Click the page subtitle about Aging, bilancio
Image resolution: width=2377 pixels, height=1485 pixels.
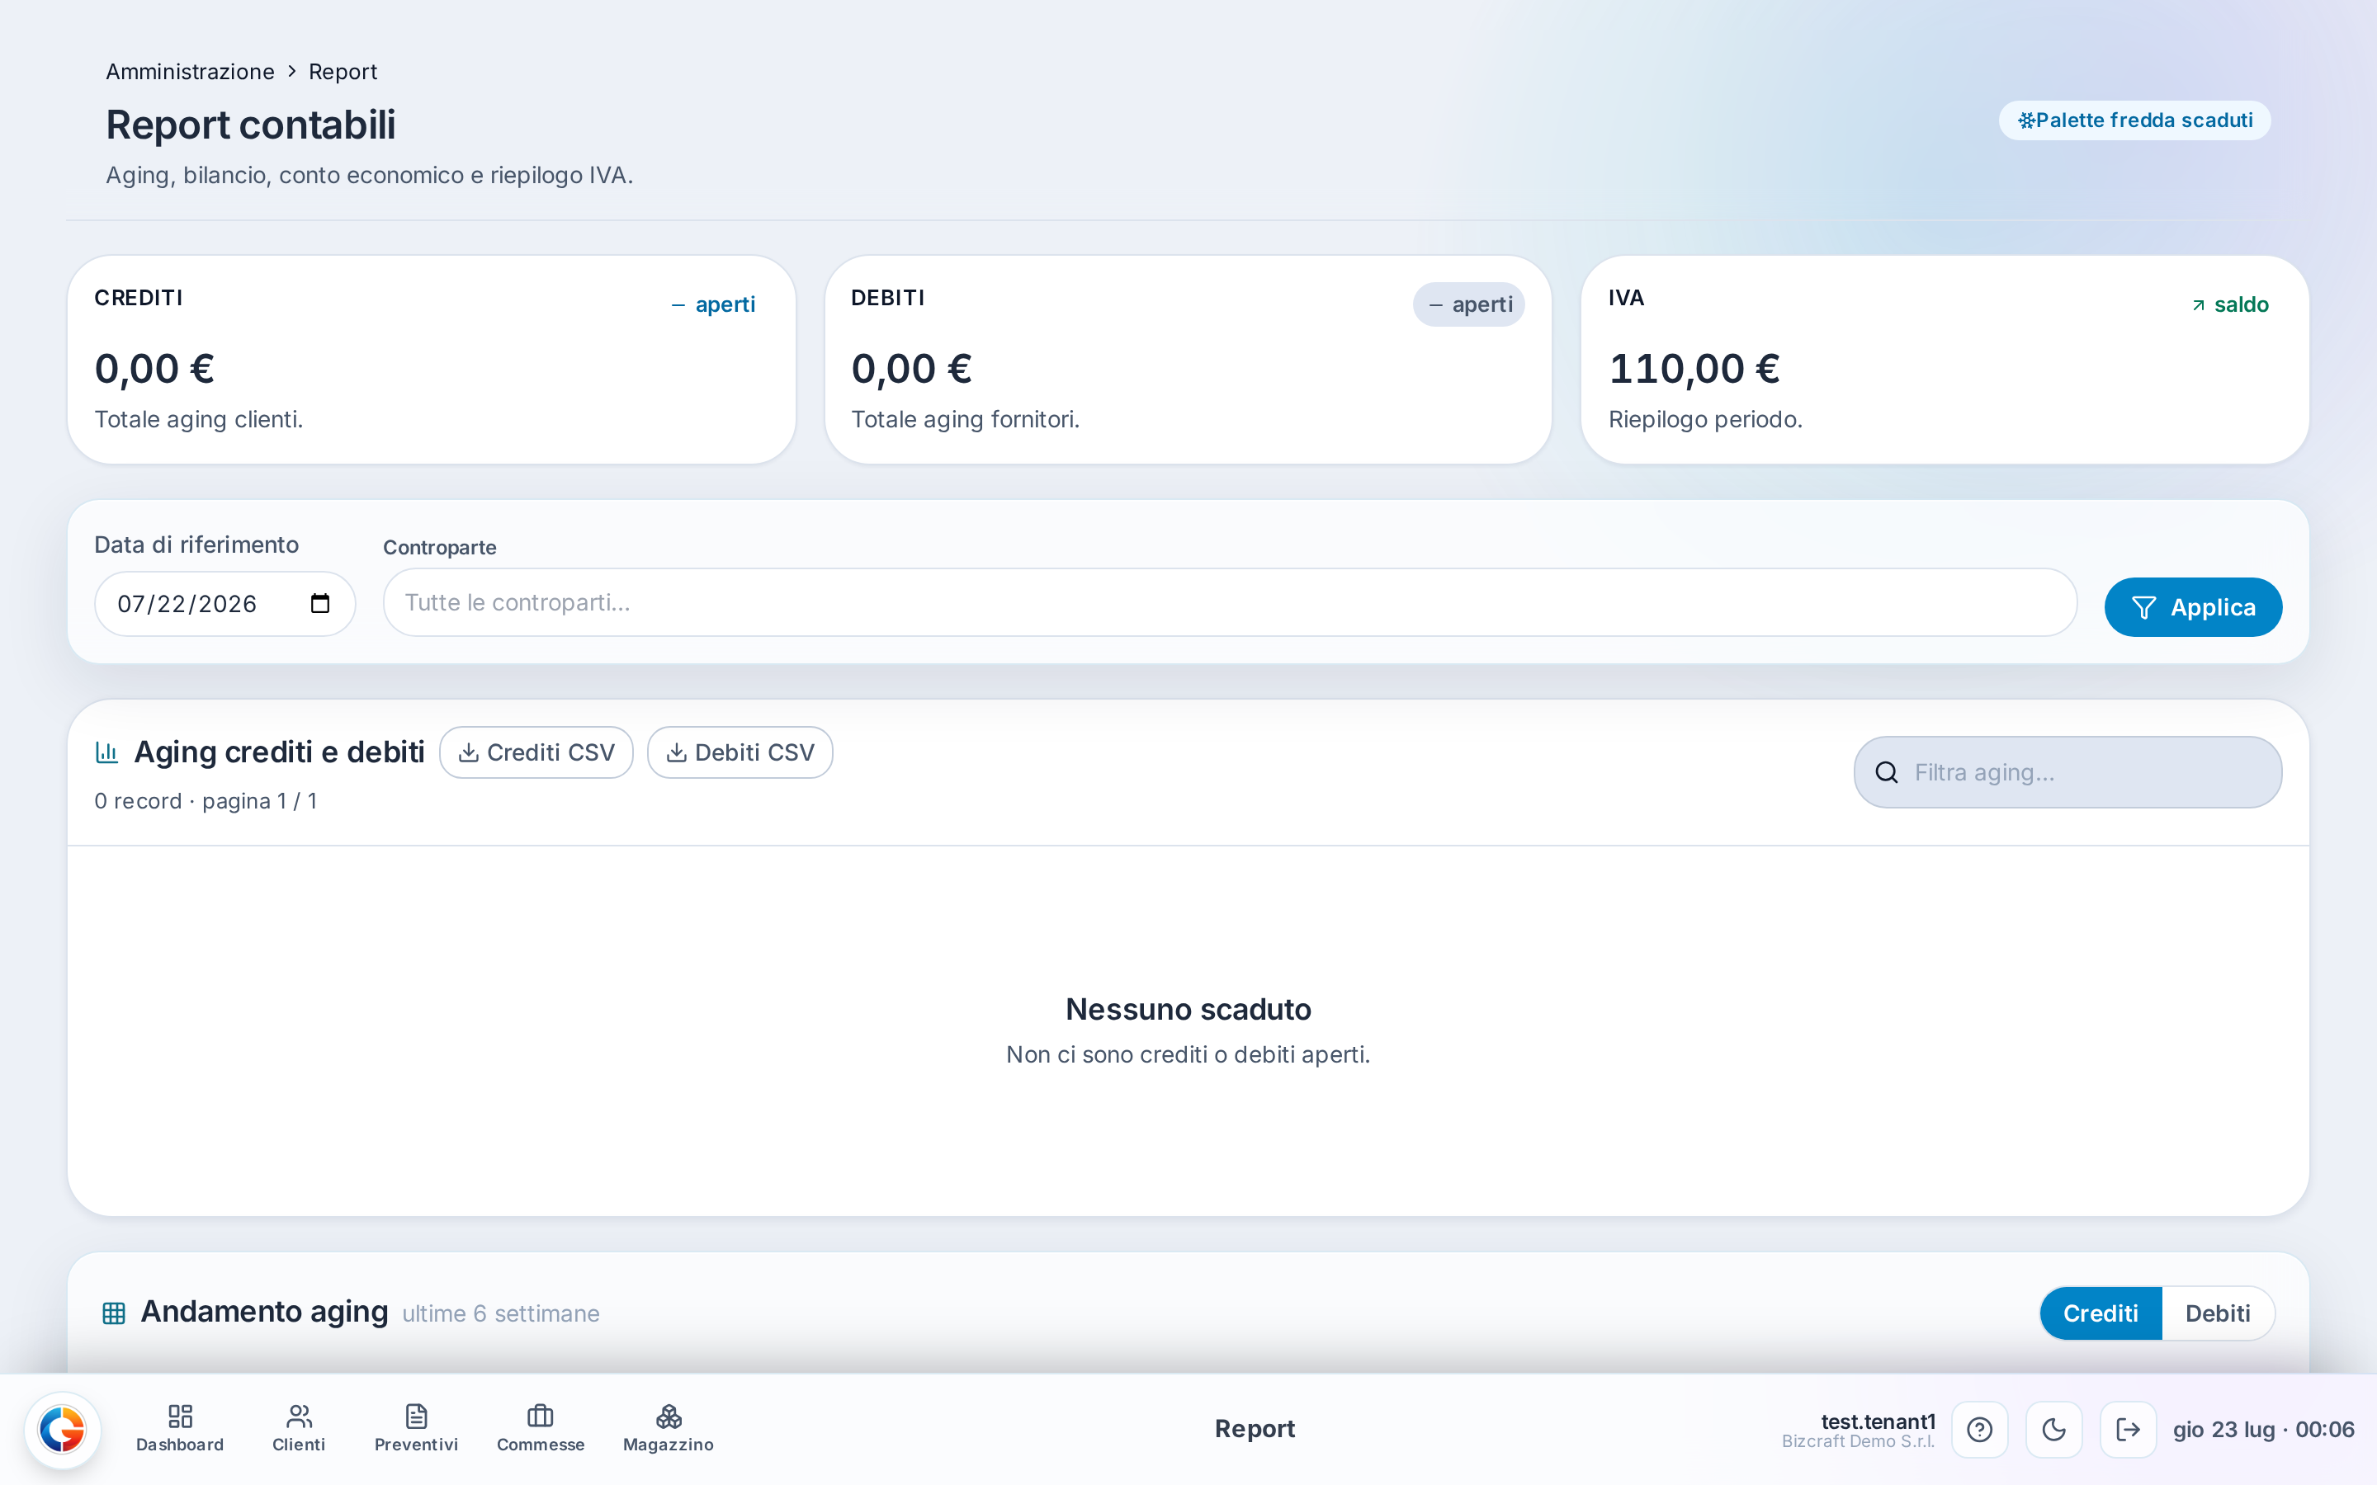(x=369, y=176)
